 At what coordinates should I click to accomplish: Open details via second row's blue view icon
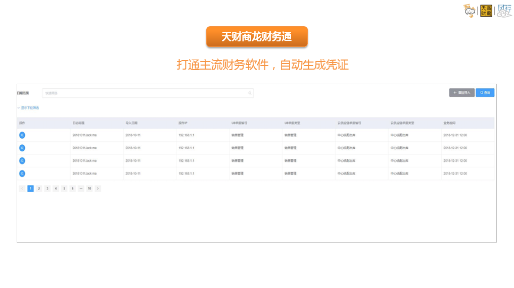(22, 148)
